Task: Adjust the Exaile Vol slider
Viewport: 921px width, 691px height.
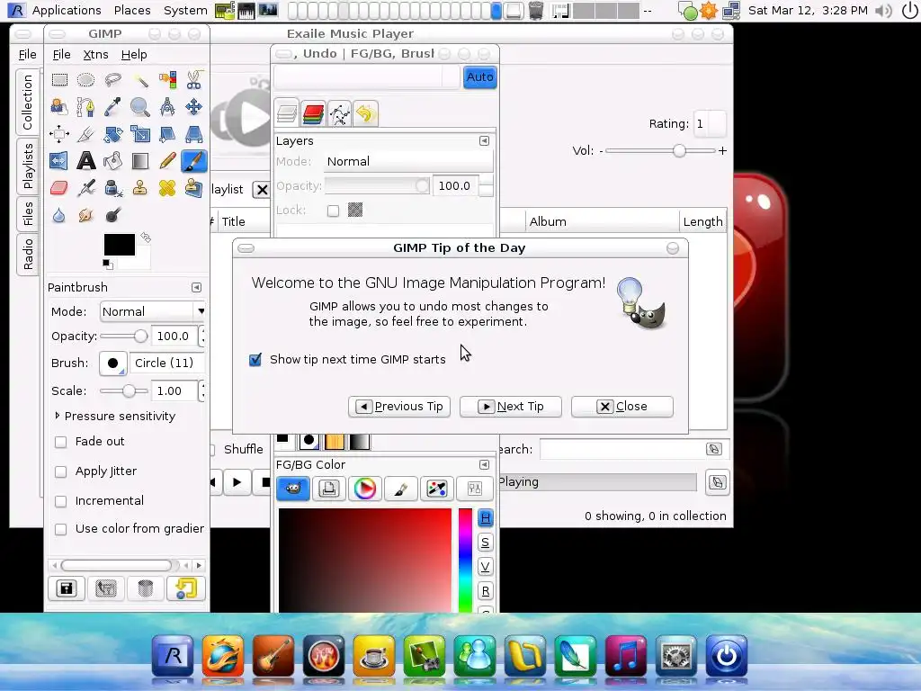Action: click(x=660, y=151)
